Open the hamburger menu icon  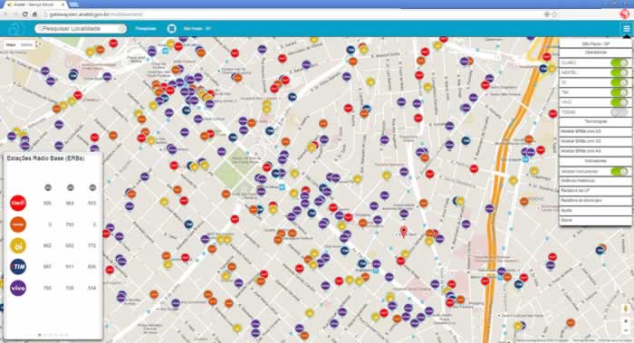[x=627, y=29]
